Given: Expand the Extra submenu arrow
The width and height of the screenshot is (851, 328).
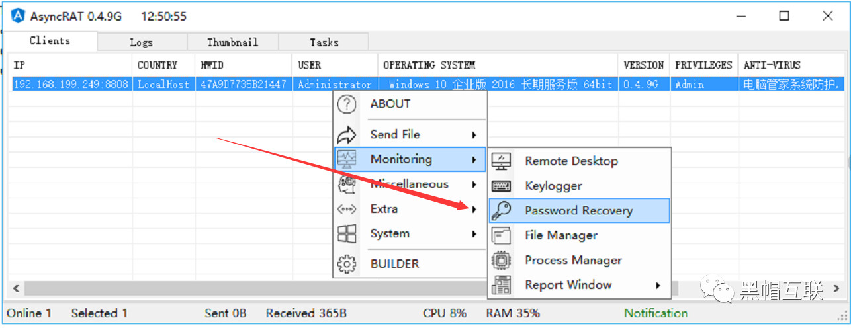Looking at the screenshot, I should pos(474,209).
